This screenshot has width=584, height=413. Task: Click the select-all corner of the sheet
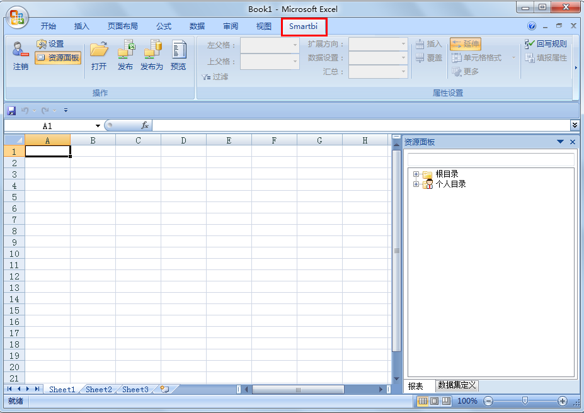[x=14, y=140]
